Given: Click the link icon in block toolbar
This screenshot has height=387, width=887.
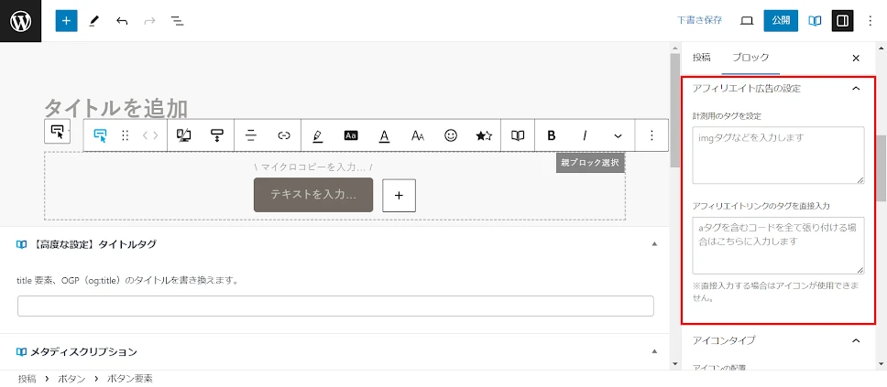Looking at the screenshot, I should point(284,135).
